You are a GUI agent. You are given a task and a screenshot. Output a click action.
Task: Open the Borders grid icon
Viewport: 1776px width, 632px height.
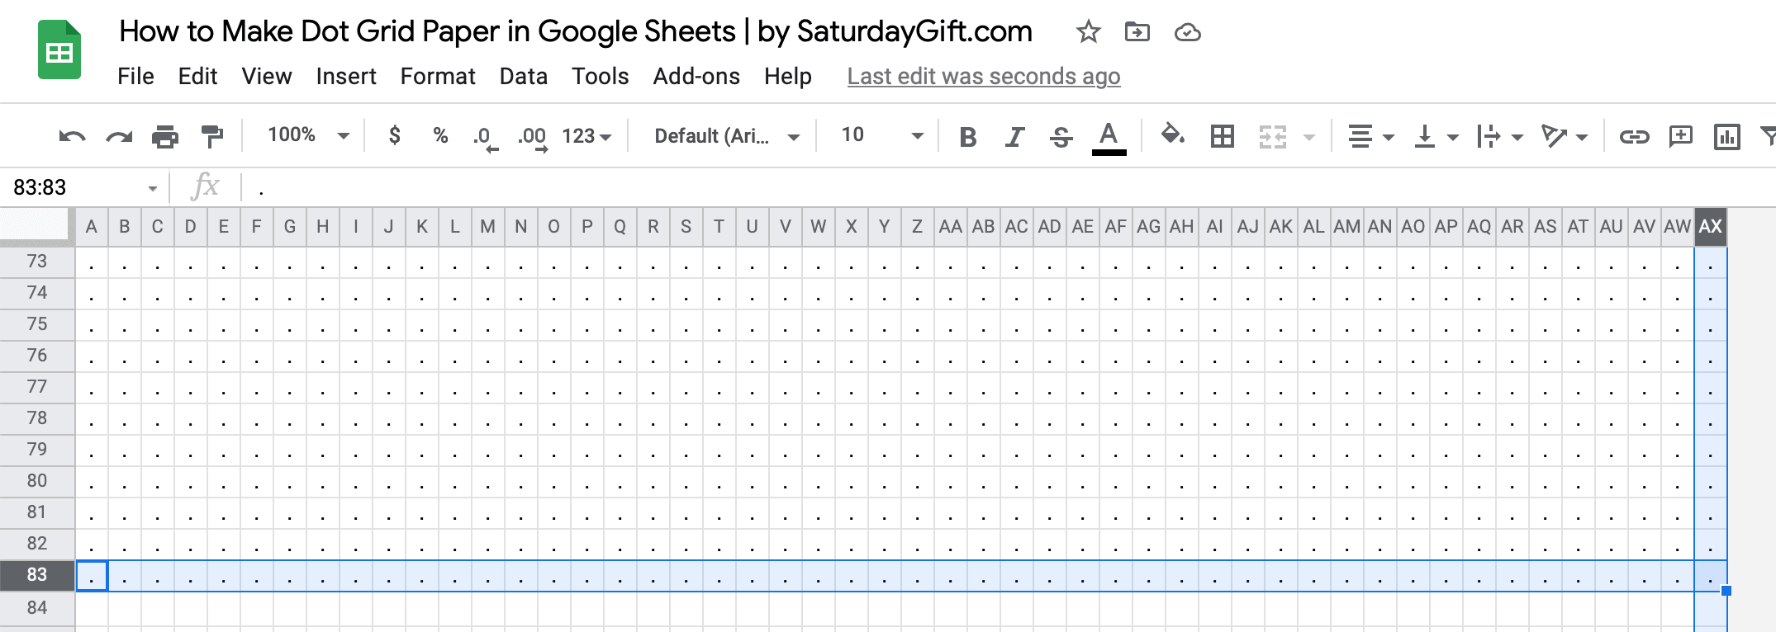[1222, 136]
